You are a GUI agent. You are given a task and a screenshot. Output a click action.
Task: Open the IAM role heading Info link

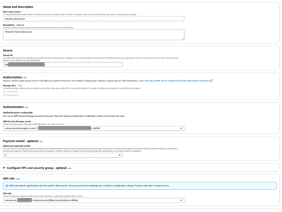(18, 179)
